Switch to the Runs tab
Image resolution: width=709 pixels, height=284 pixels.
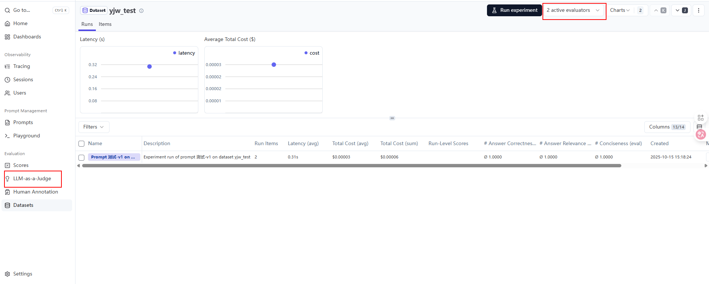point(87,24)
